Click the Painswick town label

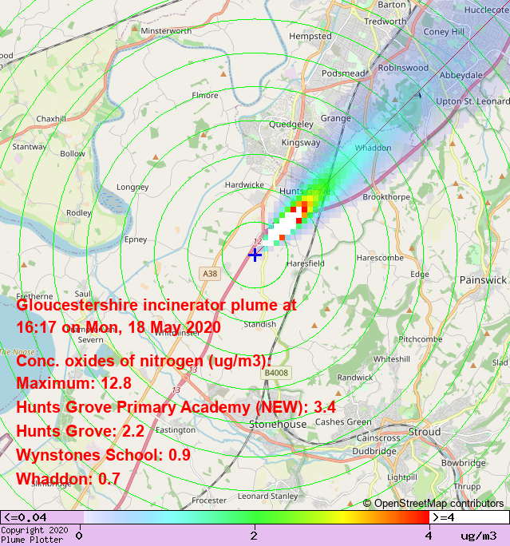483,280
